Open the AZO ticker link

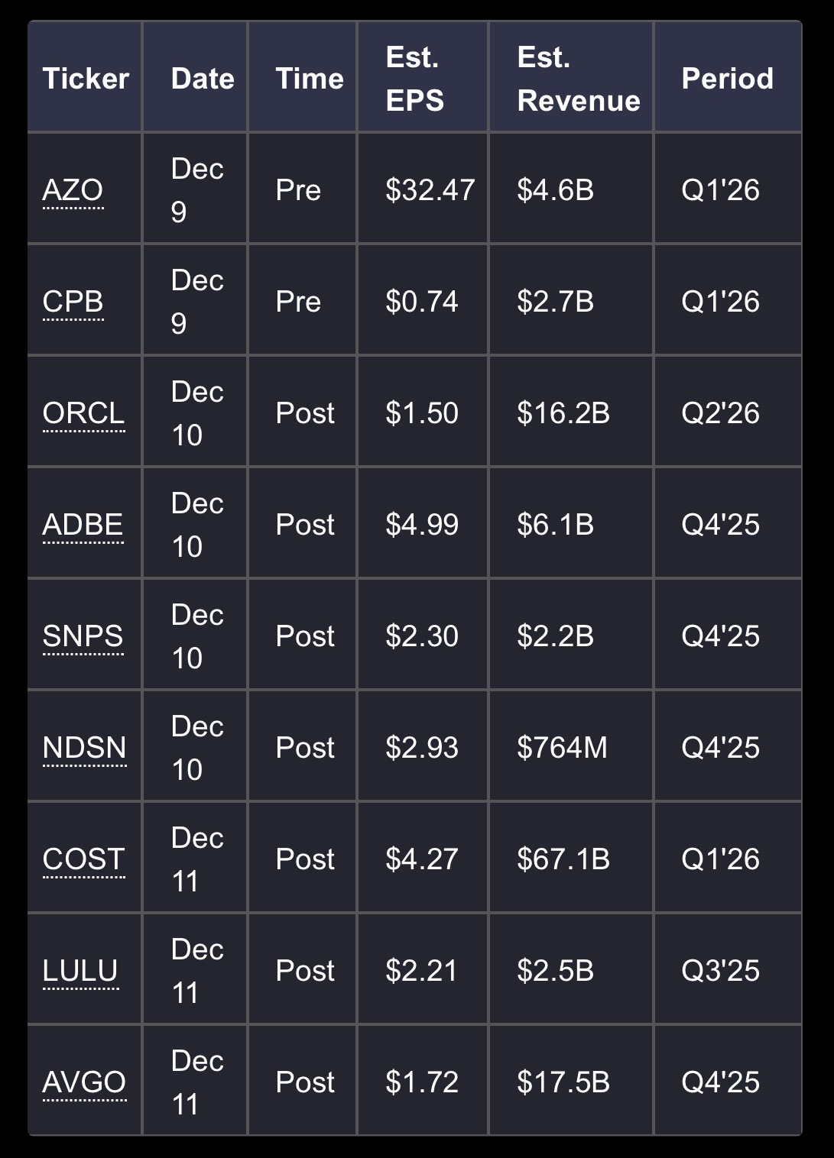tap(73, 190)
